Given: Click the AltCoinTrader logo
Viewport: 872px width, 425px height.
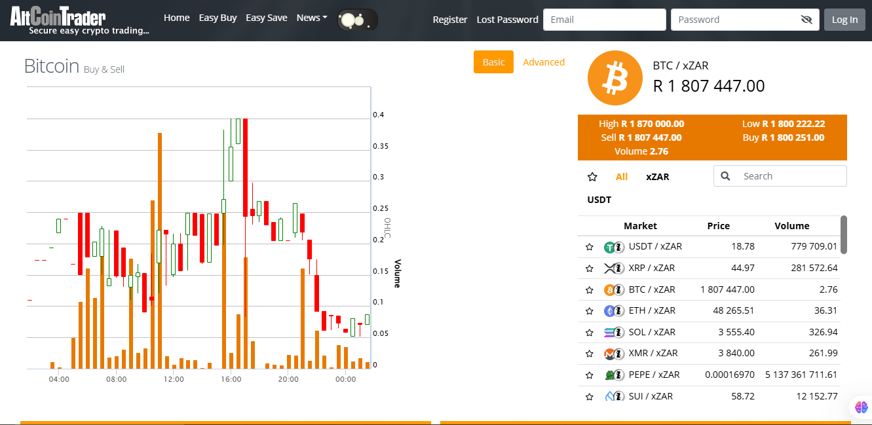Looking at the screenshot, I should coord(79,20).
